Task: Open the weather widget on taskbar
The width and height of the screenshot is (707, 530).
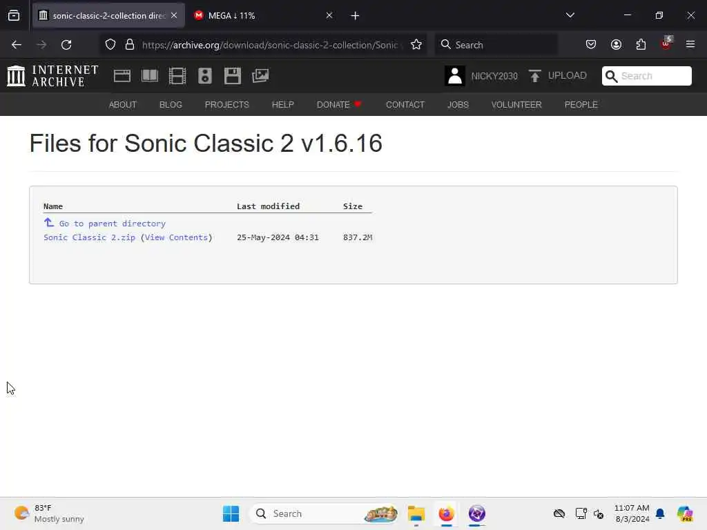Action: pyautogui.click(x=49, y=513)
